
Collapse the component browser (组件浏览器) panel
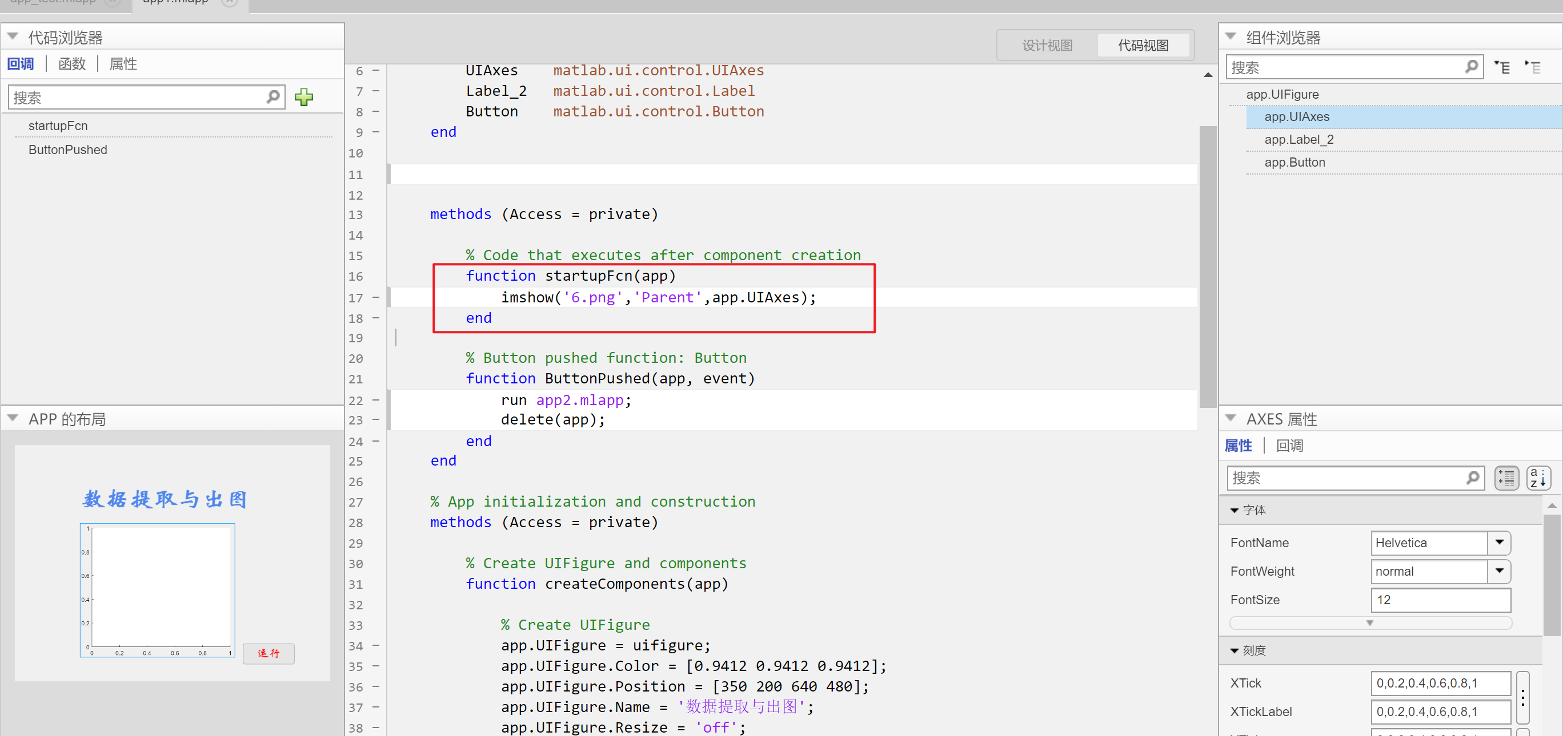tap(1231, 37)
